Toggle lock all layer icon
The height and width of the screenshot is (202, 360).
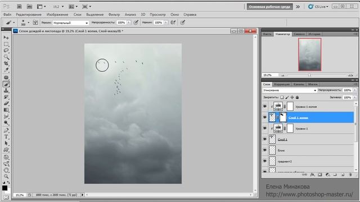tap(298, 97)
